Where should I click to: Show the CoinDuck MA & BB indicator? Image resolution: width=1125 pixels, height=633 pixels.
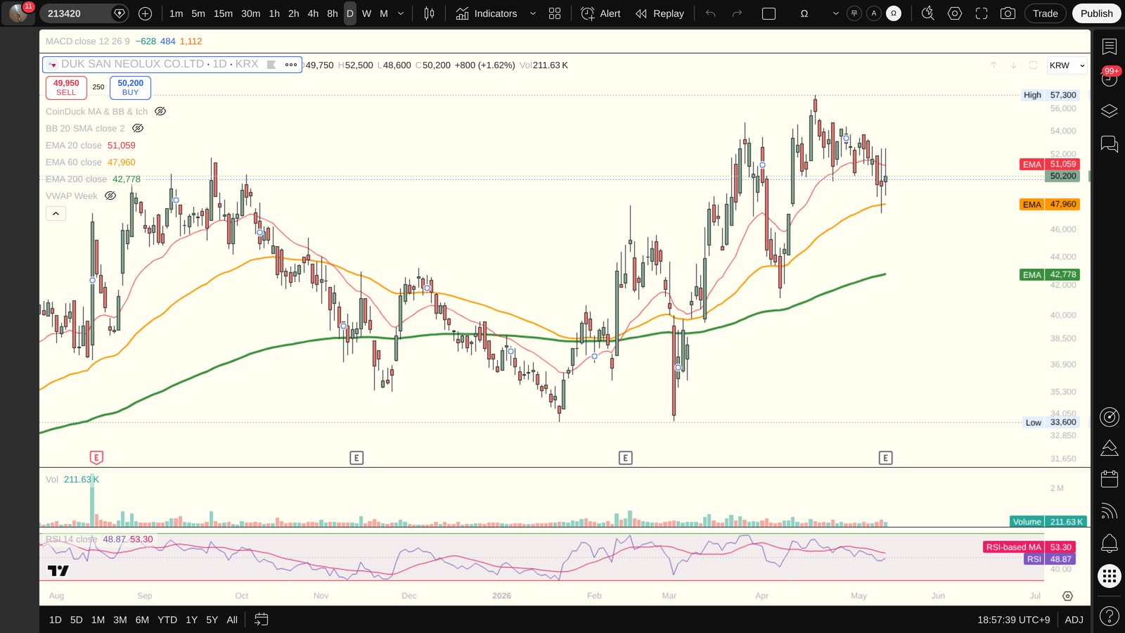pos(160,111)
